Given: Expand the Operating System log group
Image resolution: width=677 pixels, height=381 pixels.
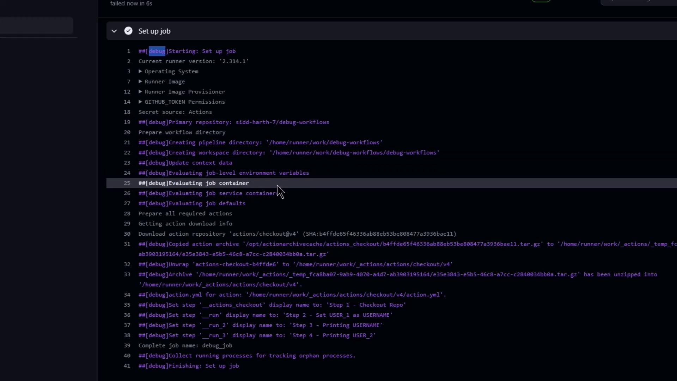Looking at the screenshot, I should coord(140,71).
